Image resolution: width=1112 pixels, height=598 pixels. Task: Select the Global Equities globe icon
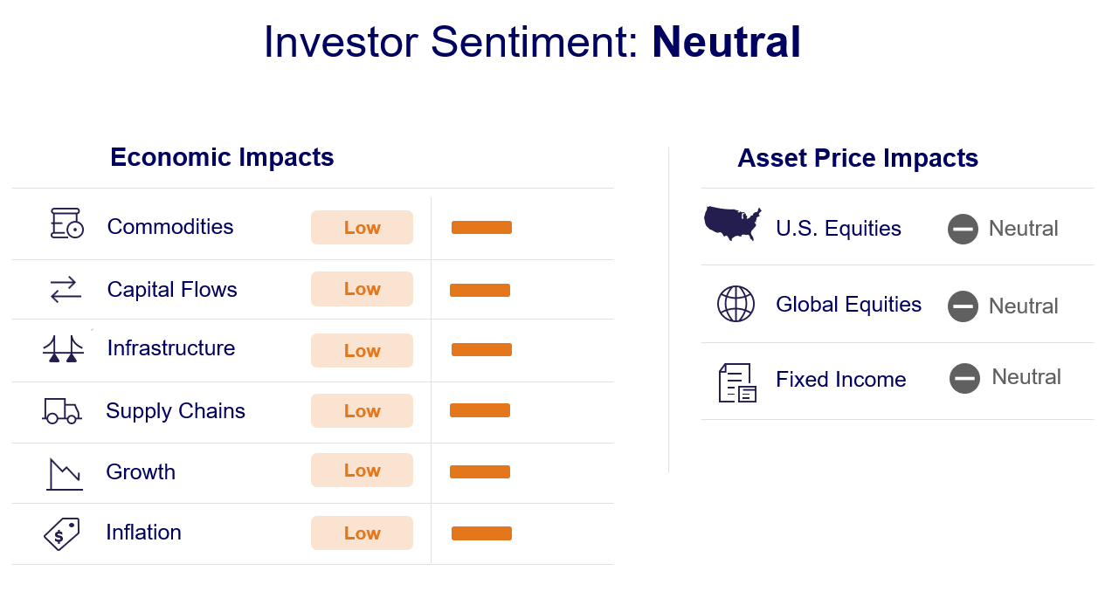pos(736,304)
